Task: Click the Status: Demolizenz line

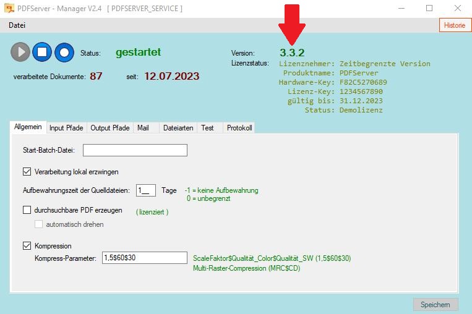Action: [343, 110]
